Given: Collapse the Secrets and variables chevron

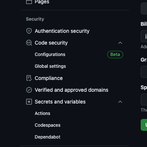Looking at the screenshot, I should point(120,102).
